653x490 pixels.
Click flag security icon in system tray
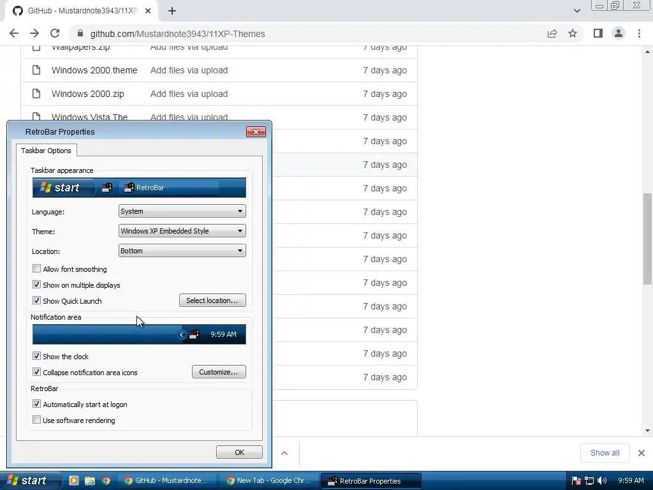(576, 481)
